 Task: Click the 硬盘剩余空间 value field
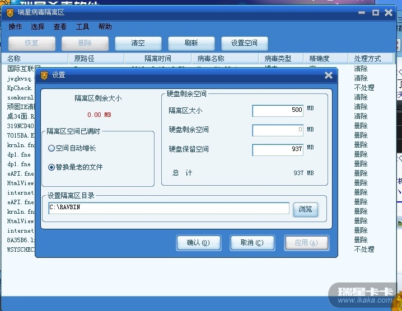point(278,130)
